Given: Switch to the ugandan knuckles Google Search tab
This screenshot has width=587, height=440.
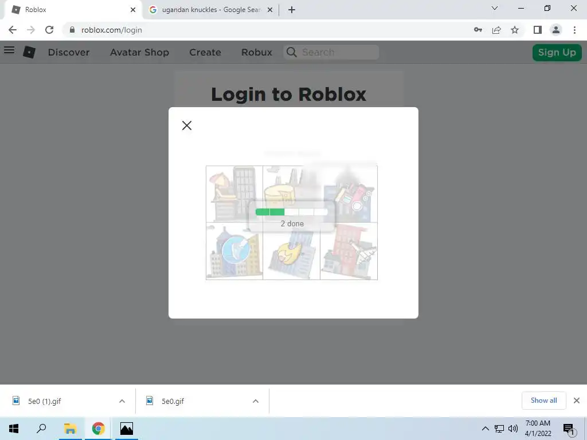Looking at the screenshot, I should tap(211, 10).
